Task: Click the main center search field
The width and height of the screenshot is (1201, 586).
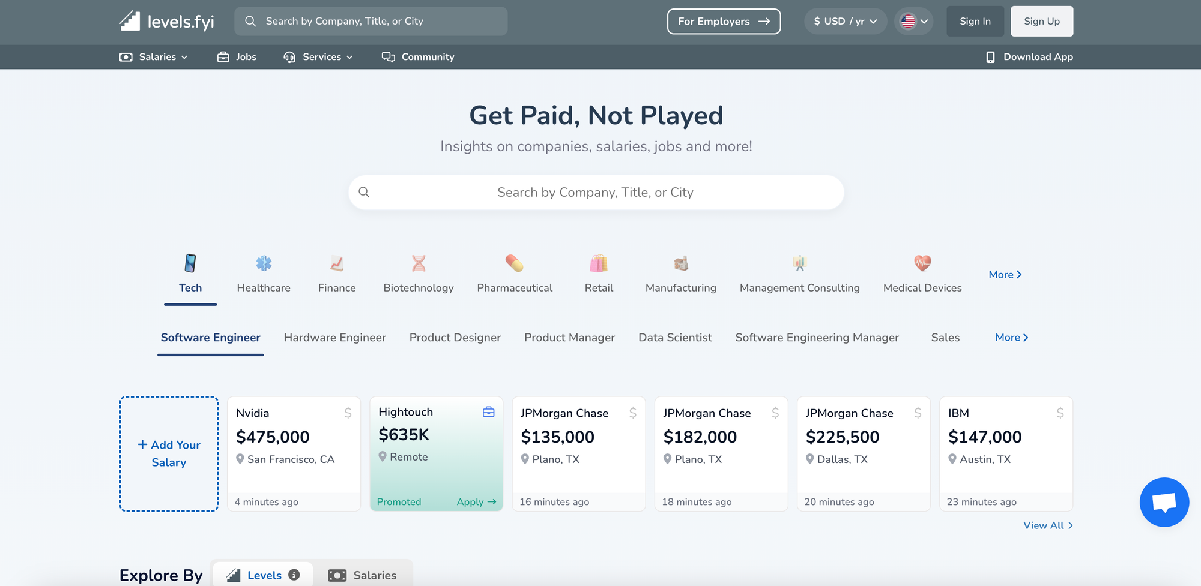Action: [x=595, y=193]
